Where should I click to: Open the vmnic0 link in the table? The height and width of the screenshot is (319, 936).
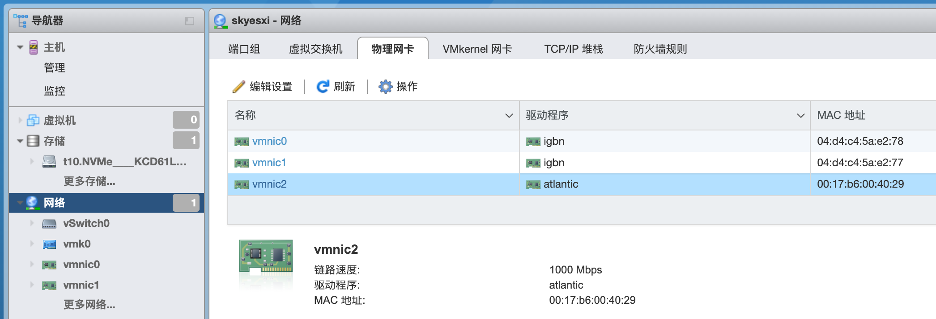pos(269,141)
